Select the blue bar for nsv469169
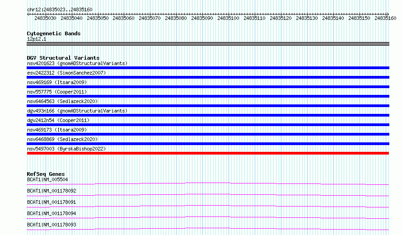The height and width of the screenshot is (235, 402). [208, 87]
